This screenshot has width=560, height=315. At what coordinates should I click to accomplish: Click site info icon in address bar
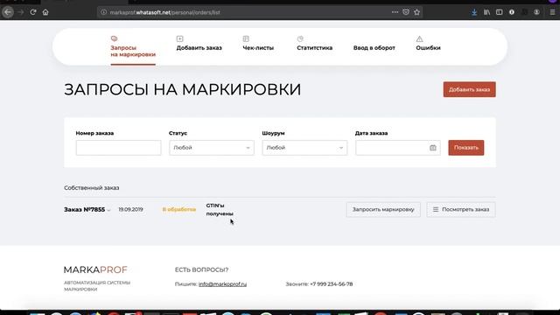[x=103, y=12]
